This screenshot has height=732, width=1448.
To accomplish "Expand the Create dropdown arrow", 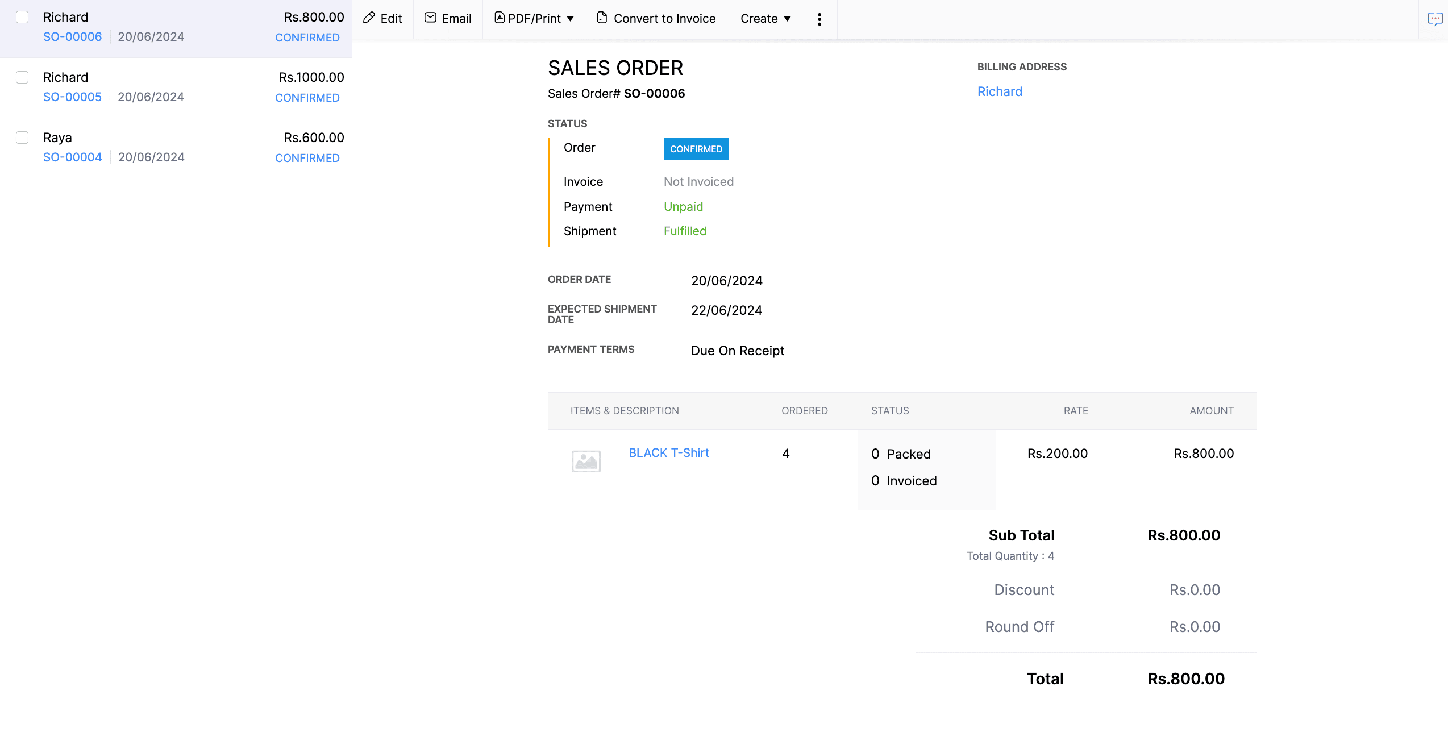I will [x=787, y=19].
